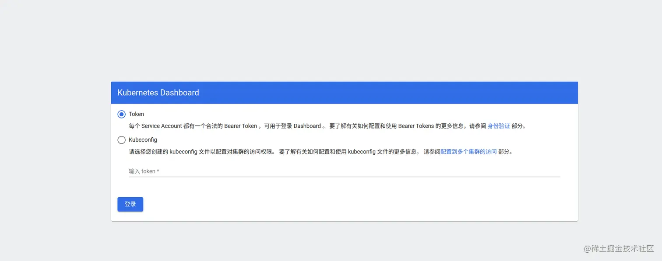Focus the 输入 token input field
This screenshot has width=662, height=261.
click(344, 171)
